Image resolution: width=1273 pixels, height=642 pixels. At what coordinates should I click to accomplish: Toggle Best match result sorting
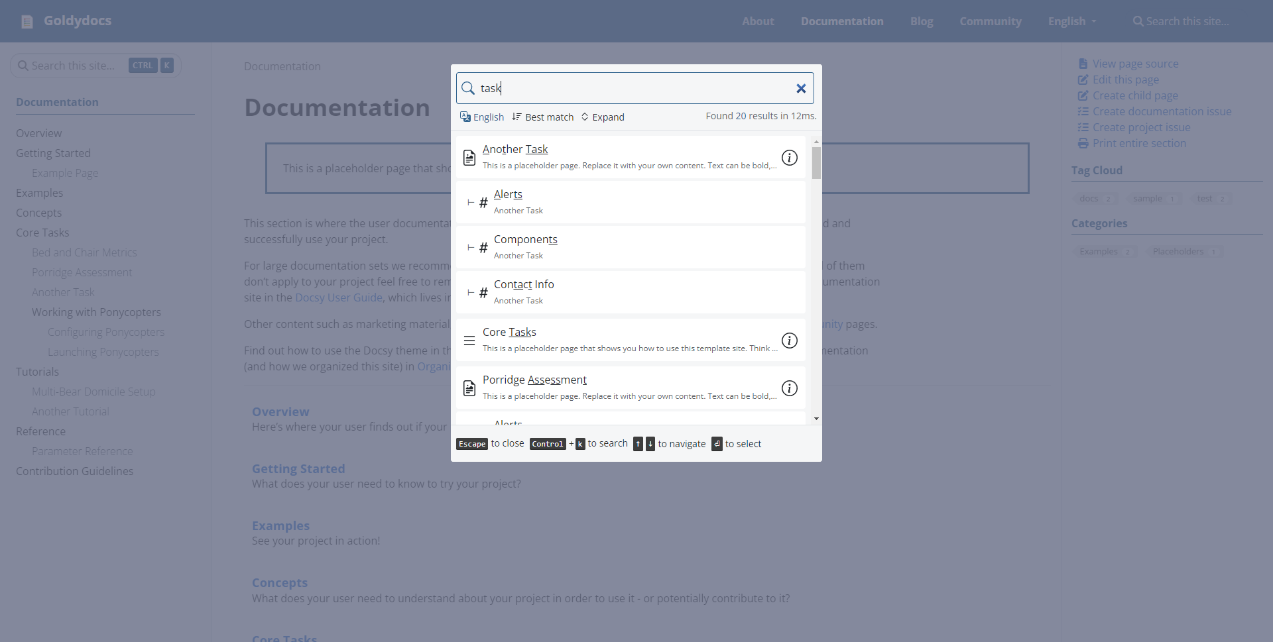tap(542, 117)
